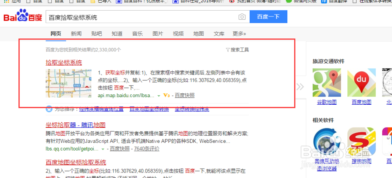Click the 百度地图 text link under the icon

[x=361, y=102]
